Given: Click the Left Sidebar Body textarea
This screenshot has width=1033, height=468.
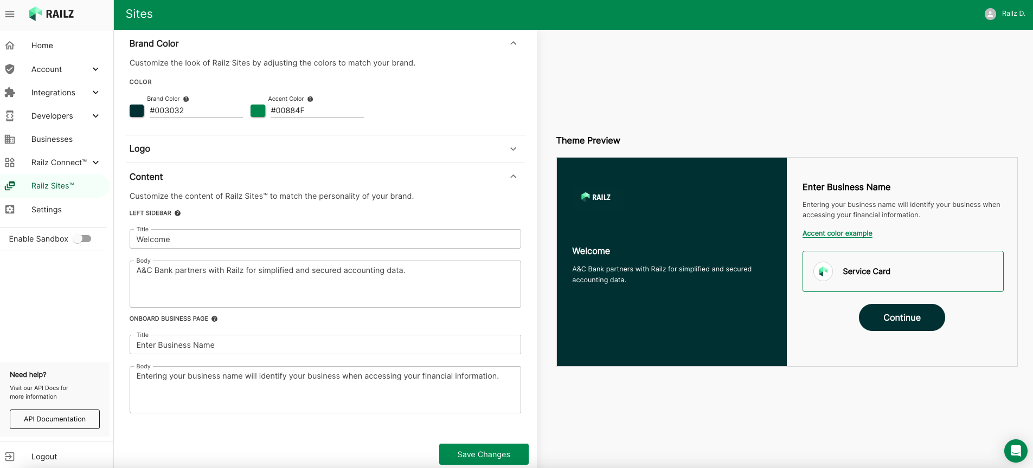Looking at the screenshot, I should click(x=325, y=284).
